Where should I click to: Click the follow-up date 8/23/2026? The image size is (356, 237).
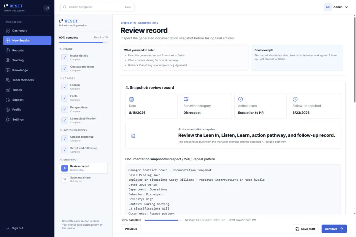[301, 113]
